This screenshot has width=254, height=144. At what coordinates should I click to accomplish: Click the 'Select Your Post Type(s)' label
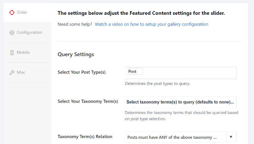(81, 72)
